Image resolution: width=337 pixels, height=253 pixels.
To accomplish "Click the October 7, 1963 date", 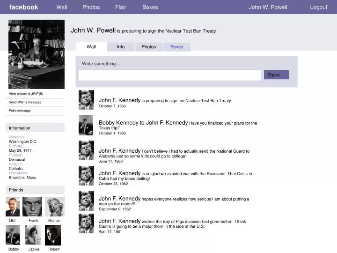I will [112, 106].
